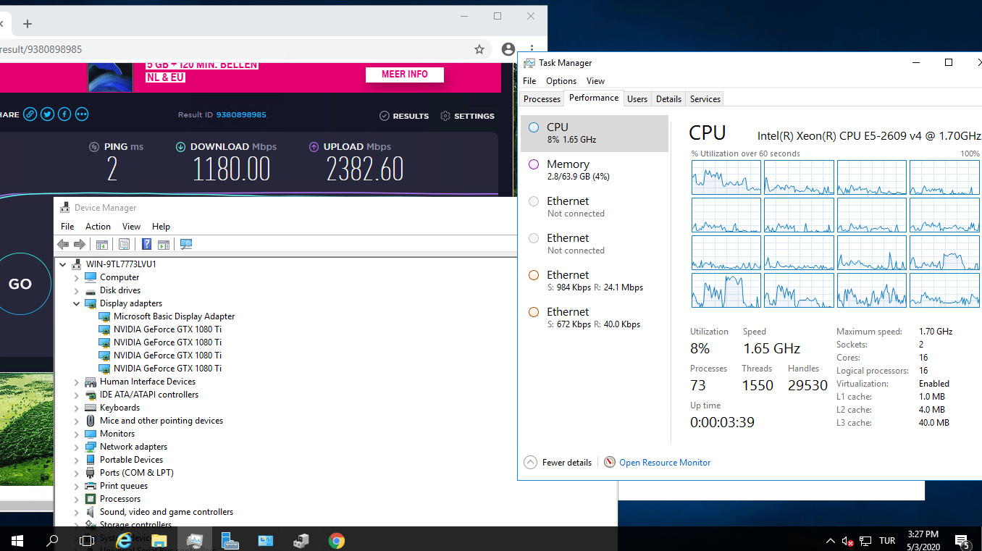The width and height of the screenshot is (982, 551).
Task: Open SETTINGS on Speedtest page
Action: pyautogui.click(x=467, y=116)
